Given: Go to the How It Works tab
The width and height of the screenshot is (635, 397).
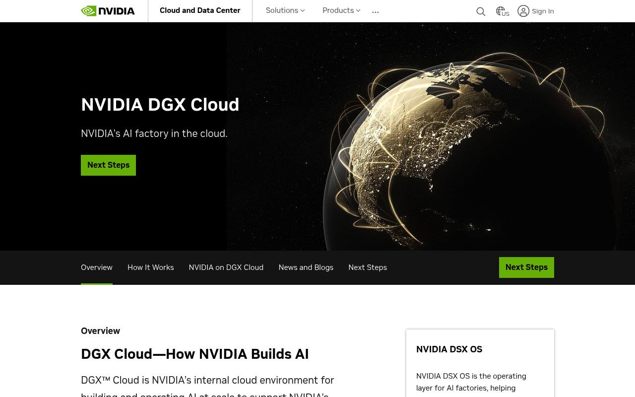Looking at the screenshot, I should click(x=151, y=267).
